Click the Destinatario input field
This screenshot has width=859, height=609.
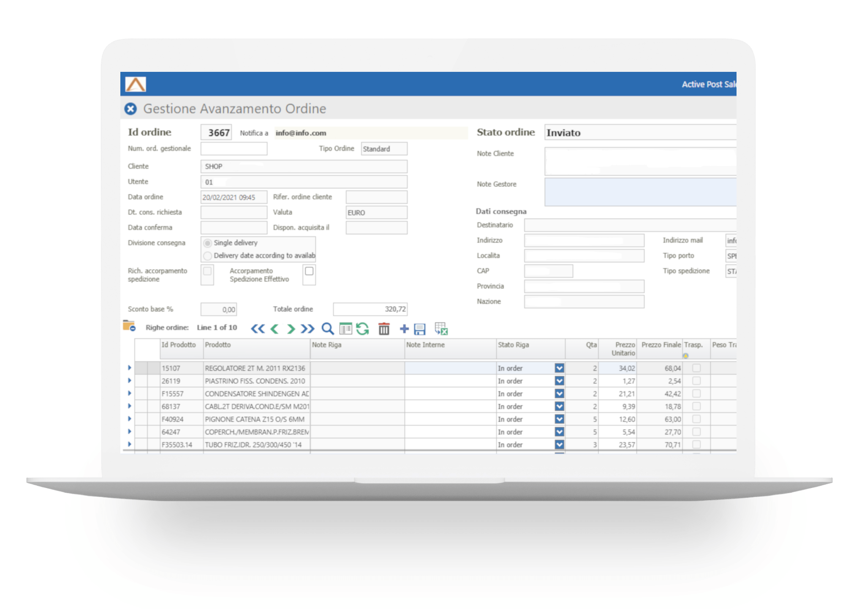tap(630, 225)
